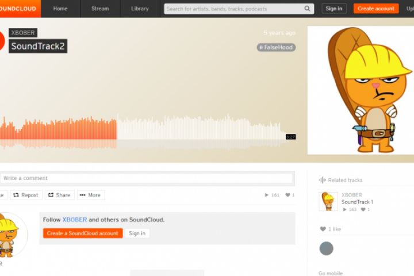This screenshot has height=276, width=414.
Task: Click Create a SoundCloud account button
Action: click(x=83, y=233)
